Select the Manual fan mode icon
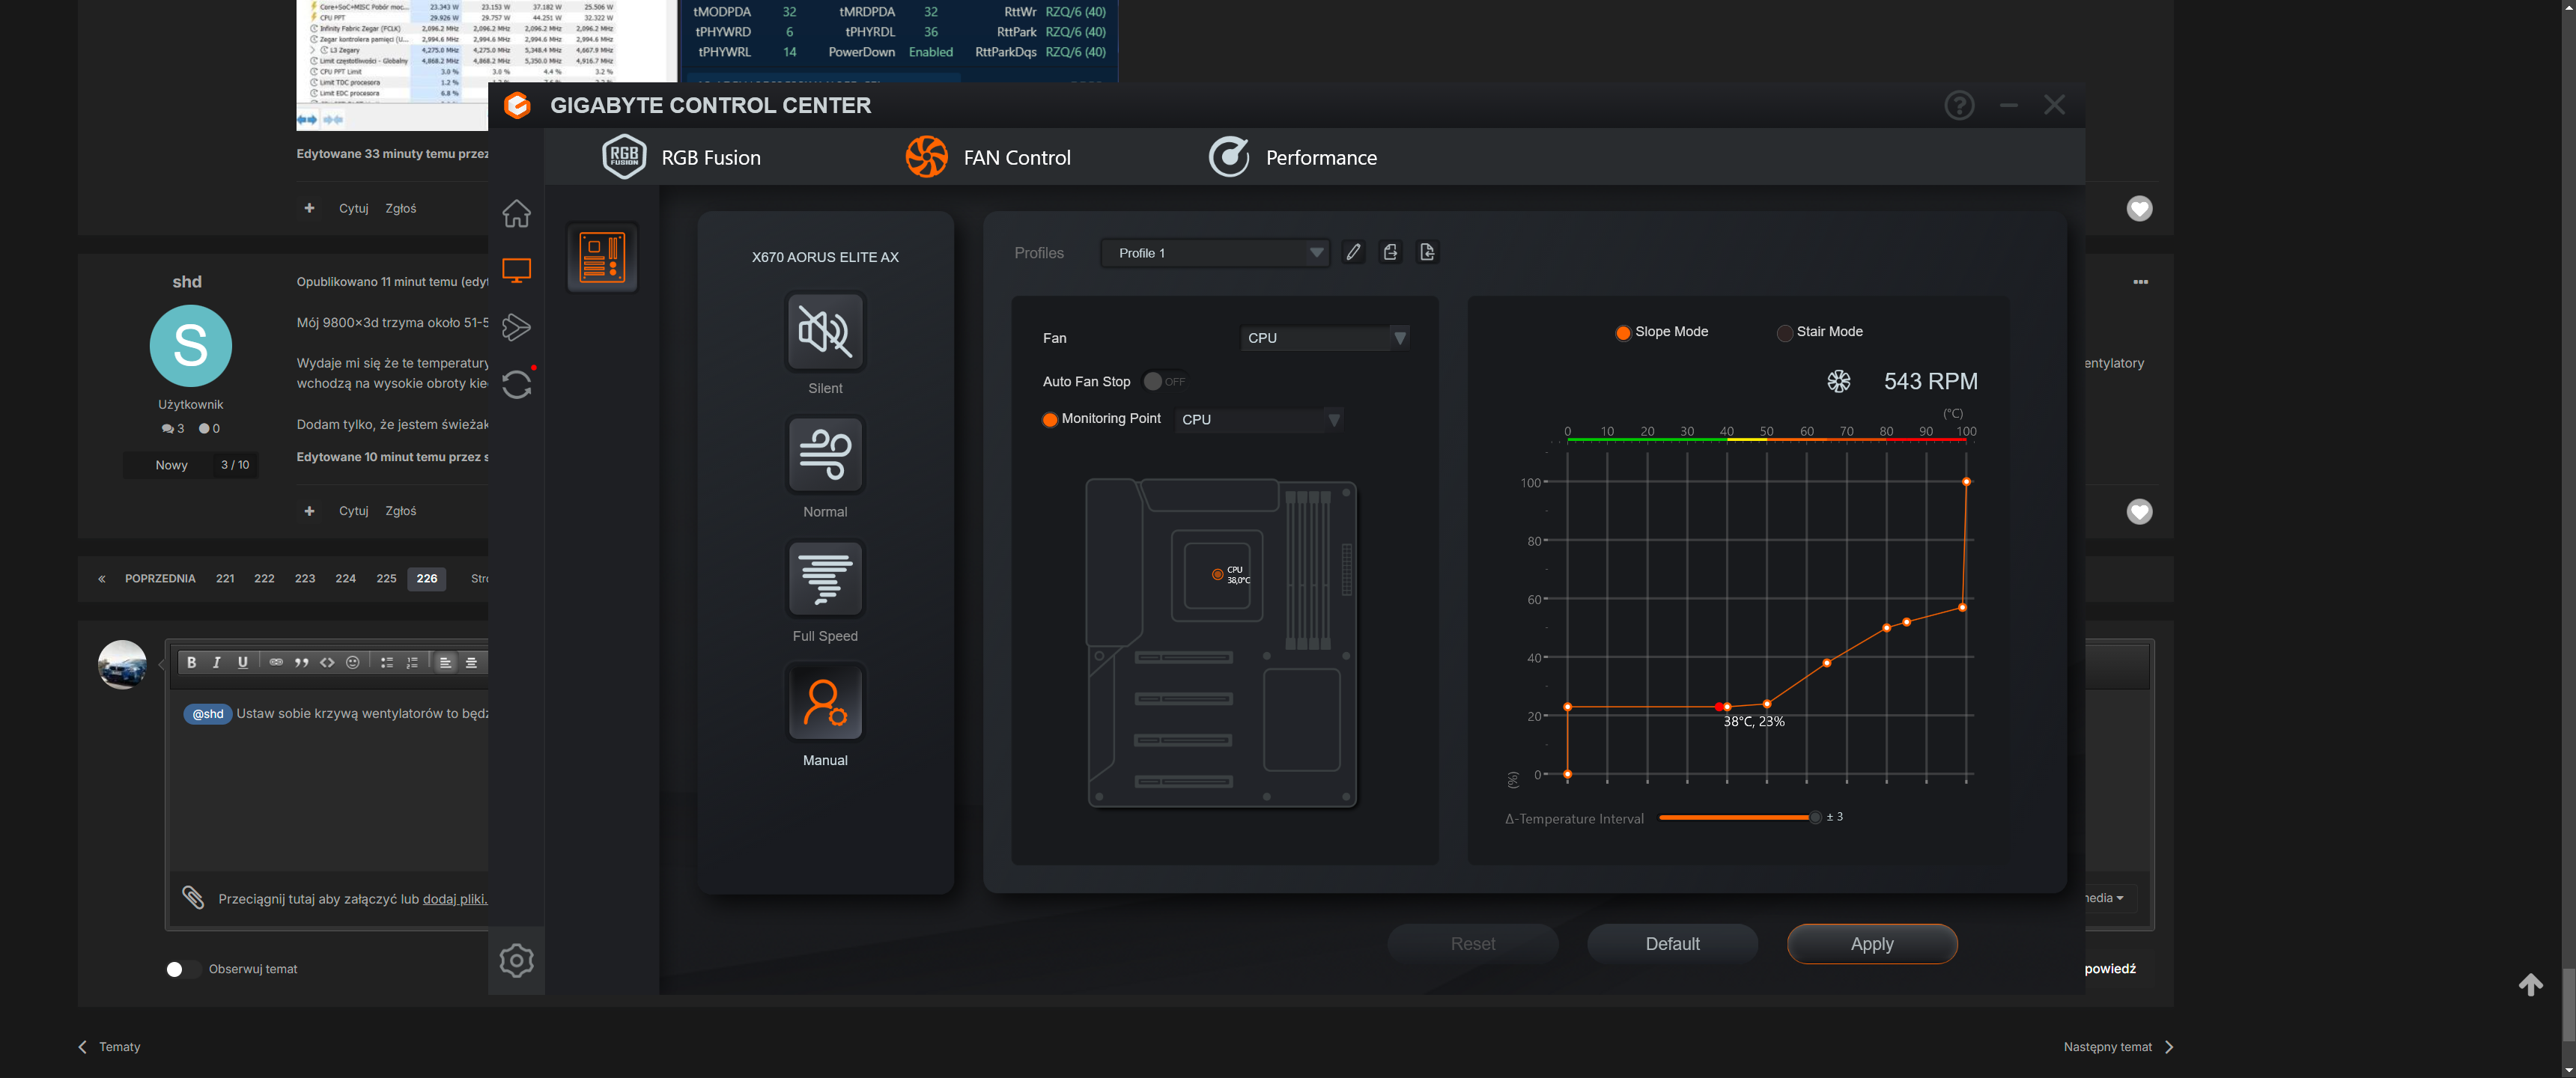2576x1078 pixels. pyautogui.click(x=825, y=703)
